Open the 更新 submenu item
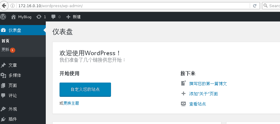This screenshot has height=124, width=280. click(5, 50)
